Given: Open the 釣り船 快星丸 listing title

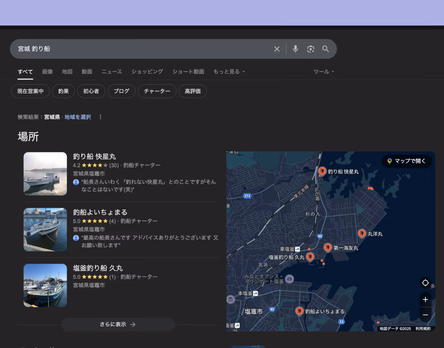Looking at the screenshot, I should click(94, 156).
